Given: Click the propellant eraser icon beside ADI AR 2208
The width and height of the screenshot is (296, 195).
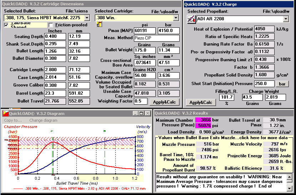Looking at the screenshot, I should 191,19.
